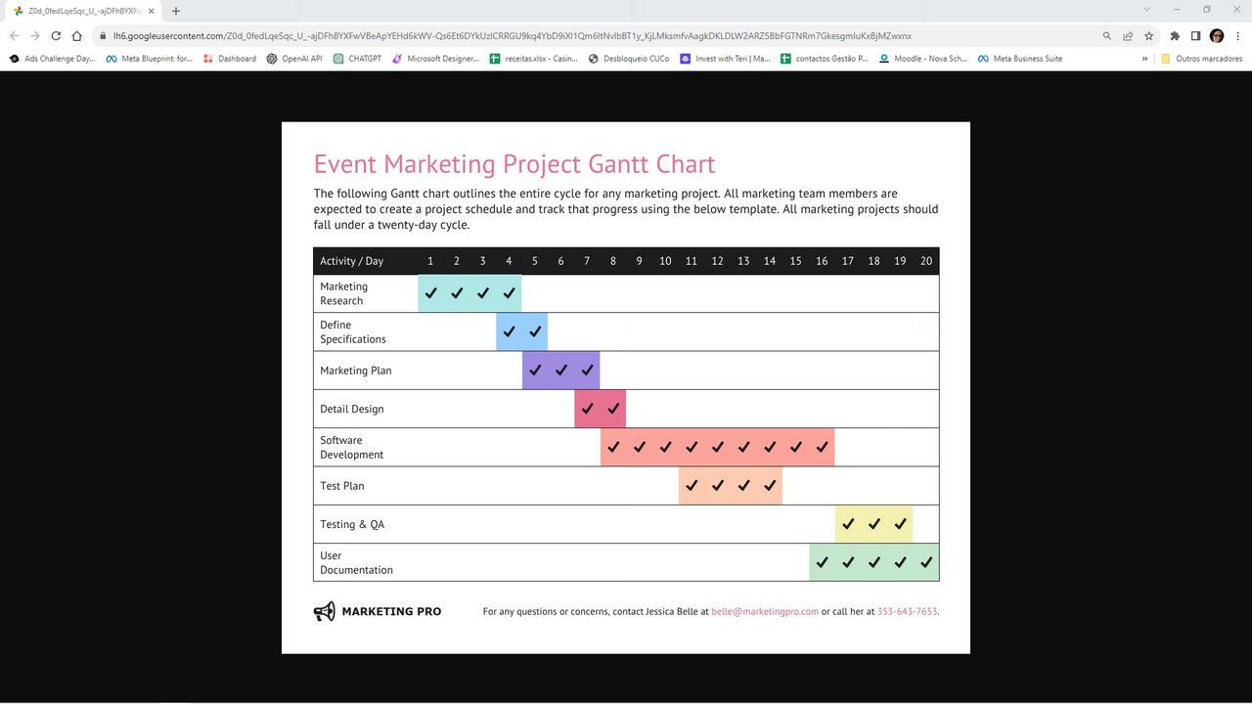
Task: Click the day 10 column header
Action: (x=665, y=261)
